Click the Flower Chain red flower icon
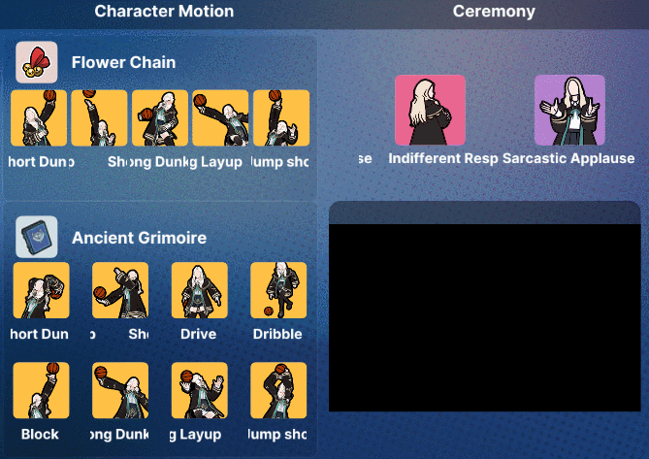 pos(37,62)
